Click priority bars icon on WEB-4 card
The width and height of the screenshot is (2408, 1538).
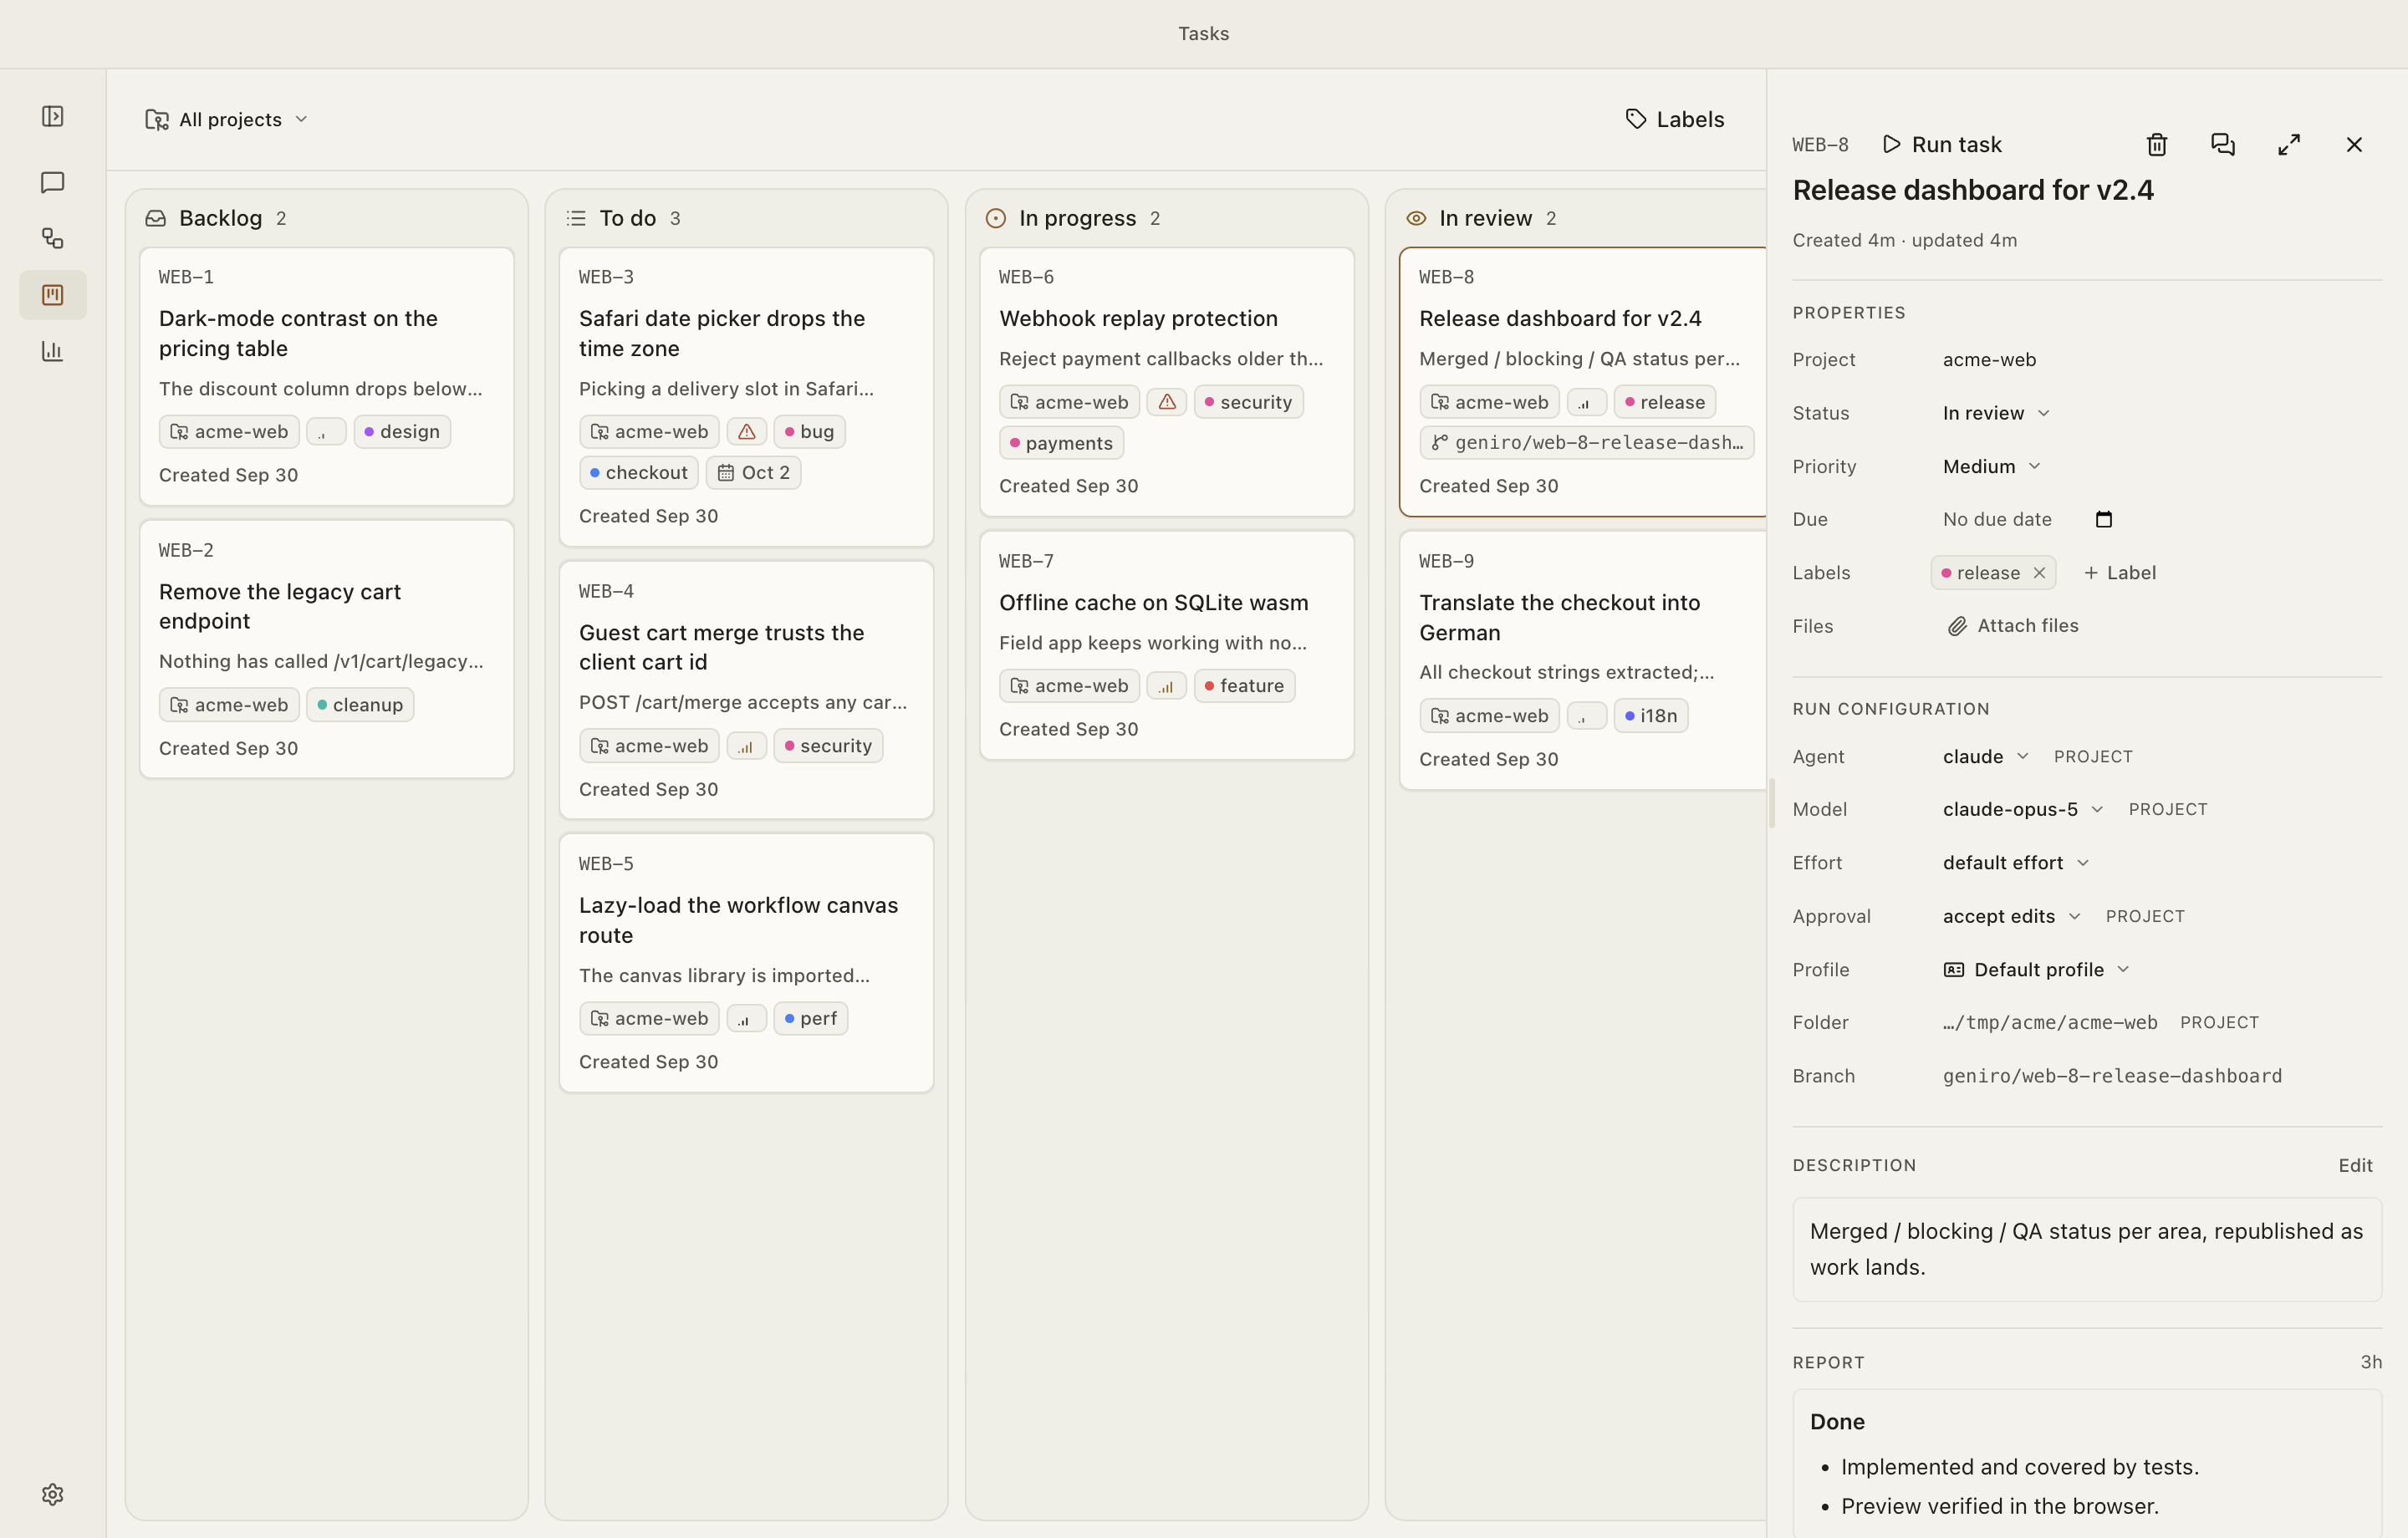746,746
